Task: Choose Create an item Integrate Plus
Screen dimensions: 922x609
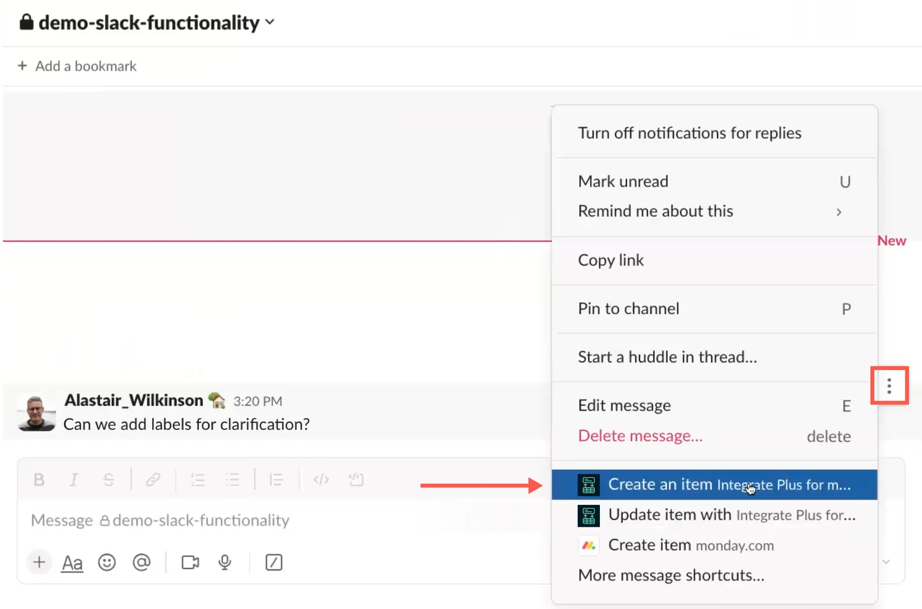Action: pyautogui.click(x=714, y=485)
